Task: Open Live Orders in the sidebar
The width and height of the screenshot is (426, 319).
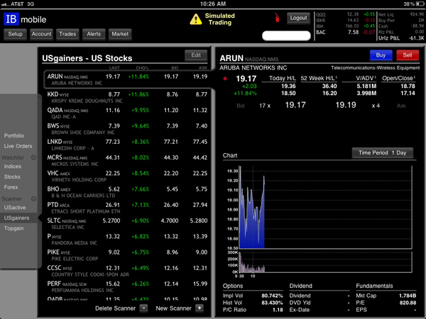Action: click(18, 146)
